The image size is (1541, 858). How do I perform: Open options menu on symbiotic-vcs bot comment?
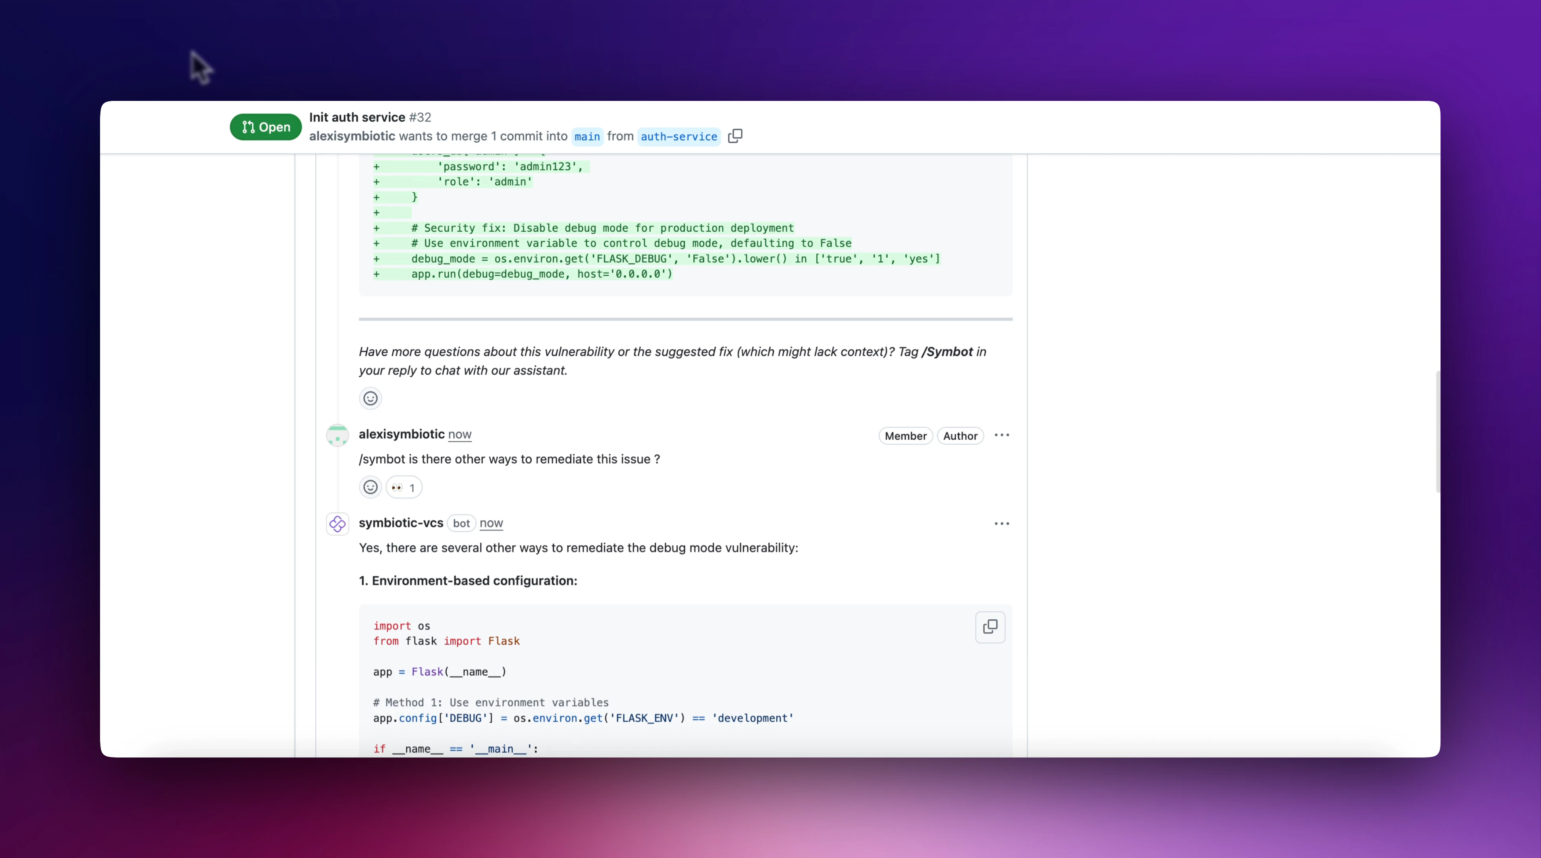[x=1001, y=524]
